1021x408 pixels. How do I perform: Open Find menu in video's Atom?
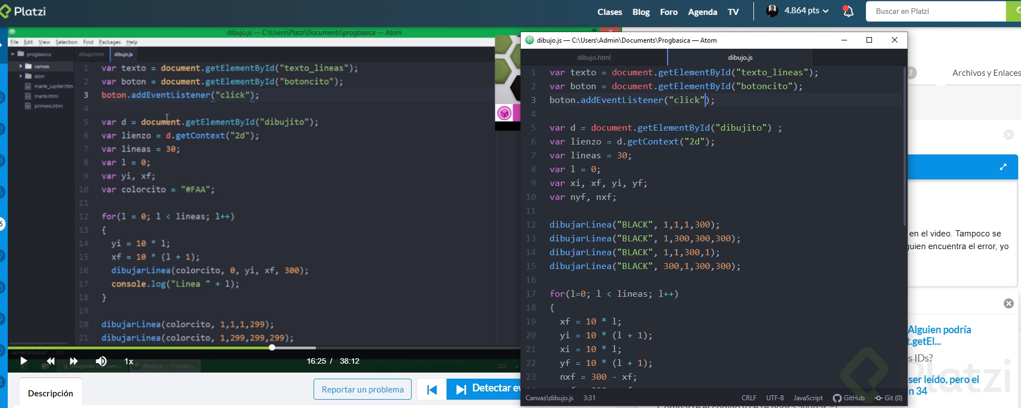click(88, 42)
